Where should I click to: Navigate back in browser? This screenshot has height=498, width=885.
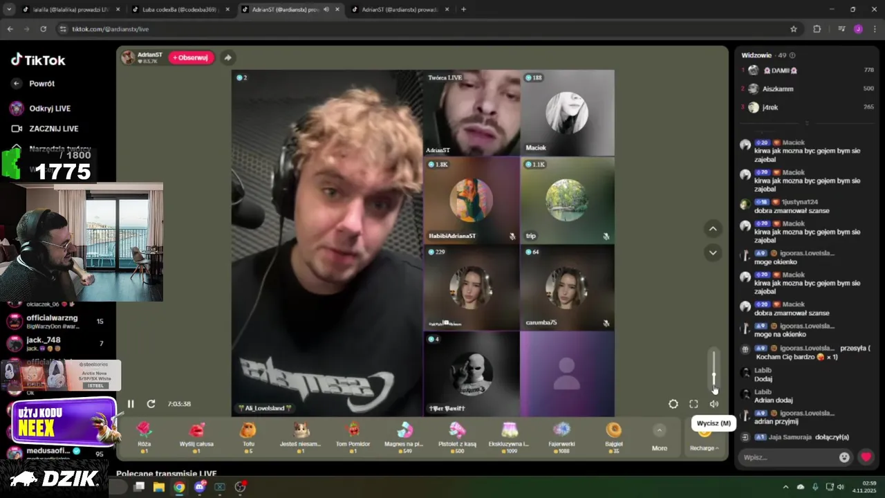point(10,29)
